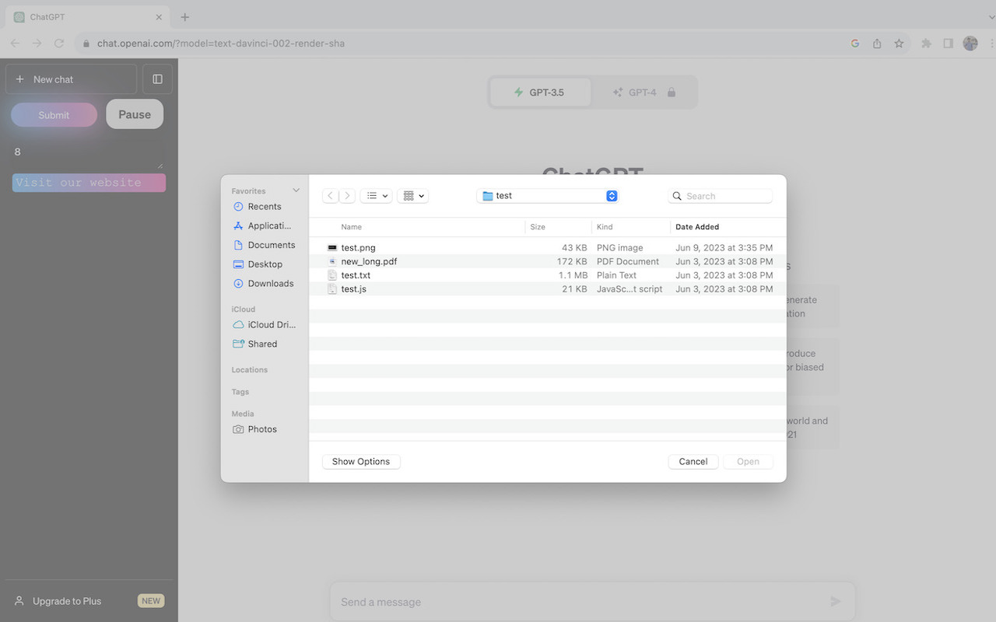Reload the page
The width and height of the screenshot is (996, 622).
[59, 44]
